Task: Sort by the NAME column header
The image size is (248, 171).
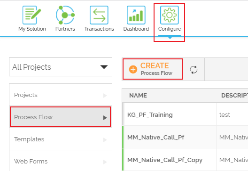Action: coord(138,96)
